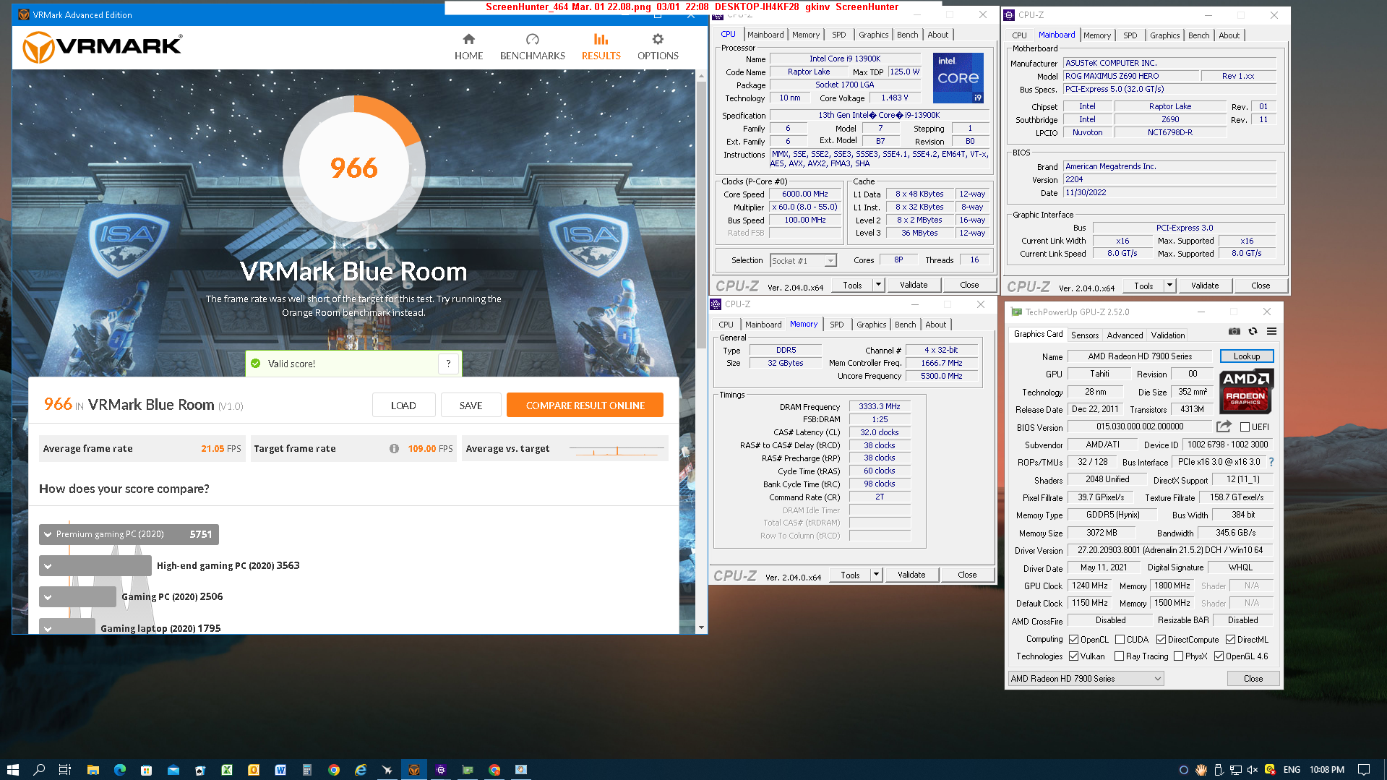This screenshot has height=780, width=1387.
Task: Toggle the UEFI checkbox in GPU-Z
Action: (1245, 427)
